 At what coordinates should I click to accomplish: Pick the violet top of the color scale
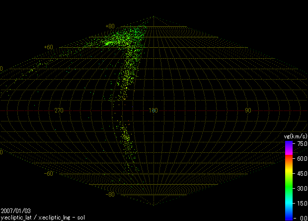[x=288, y=143]
